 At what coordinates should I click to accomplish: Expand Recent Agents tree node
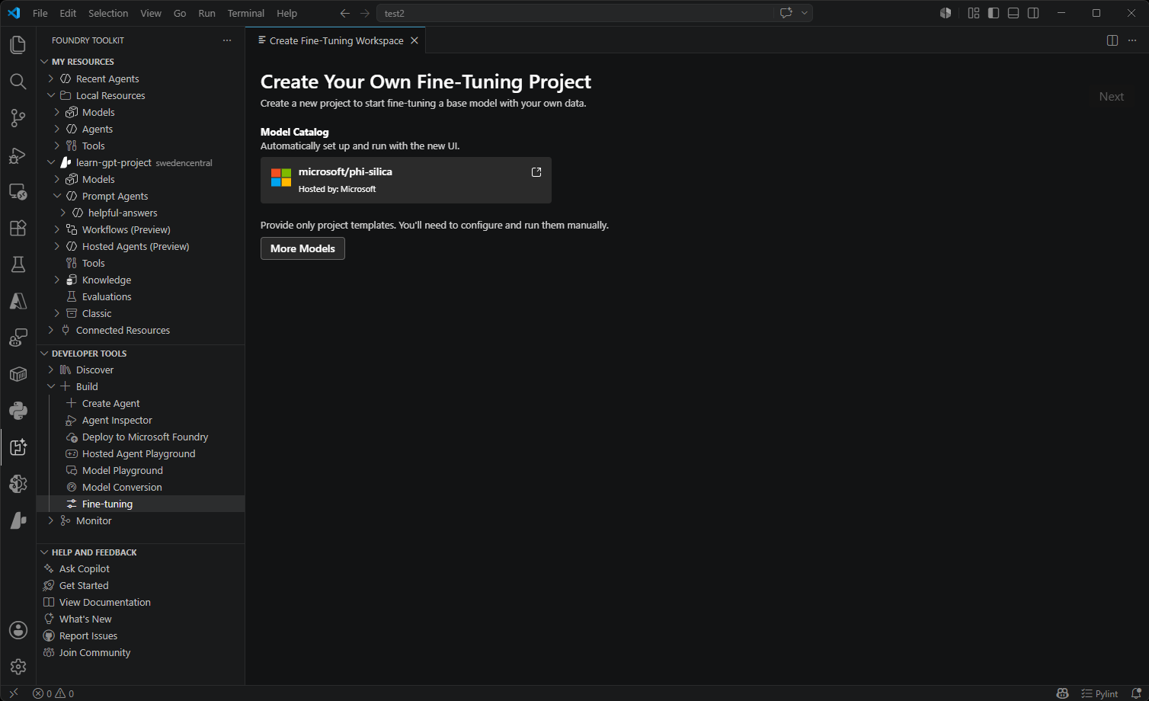pyautogui.click(x=50, y=78)
